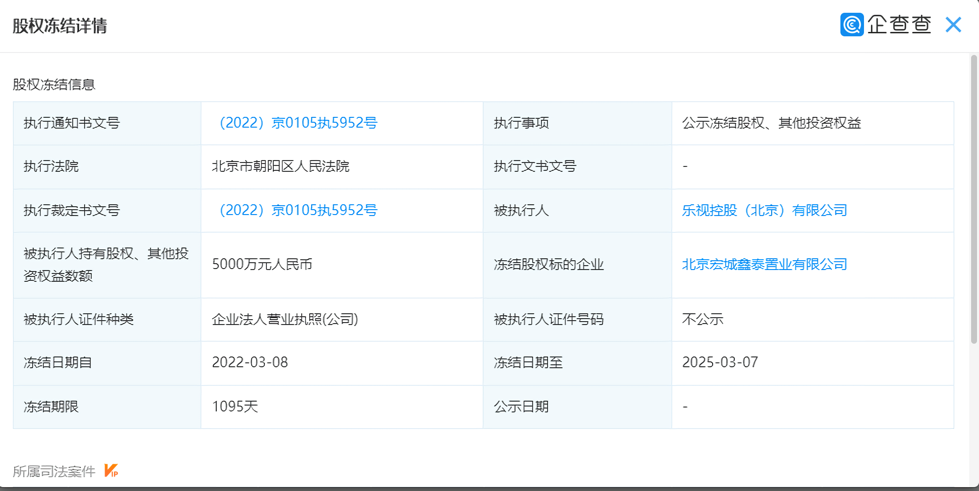Click the 被执行人持有股权、其他投资权益数额 label
The image size is (979, 491).
[106, 265]
